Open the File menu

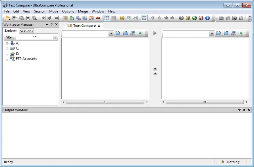point(7,11)
